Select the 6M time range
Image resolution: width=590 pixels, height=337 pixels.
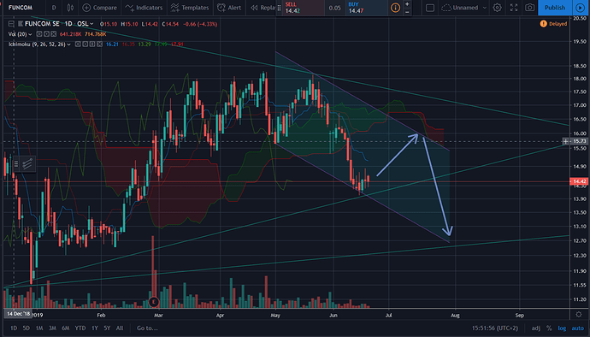coord(66,328)
